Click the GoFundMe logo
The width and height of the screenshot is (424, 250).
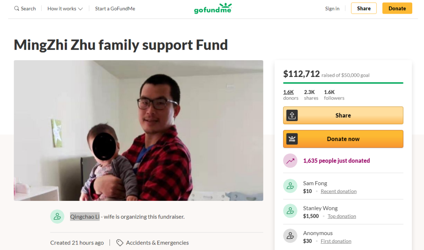coord(213,8)
